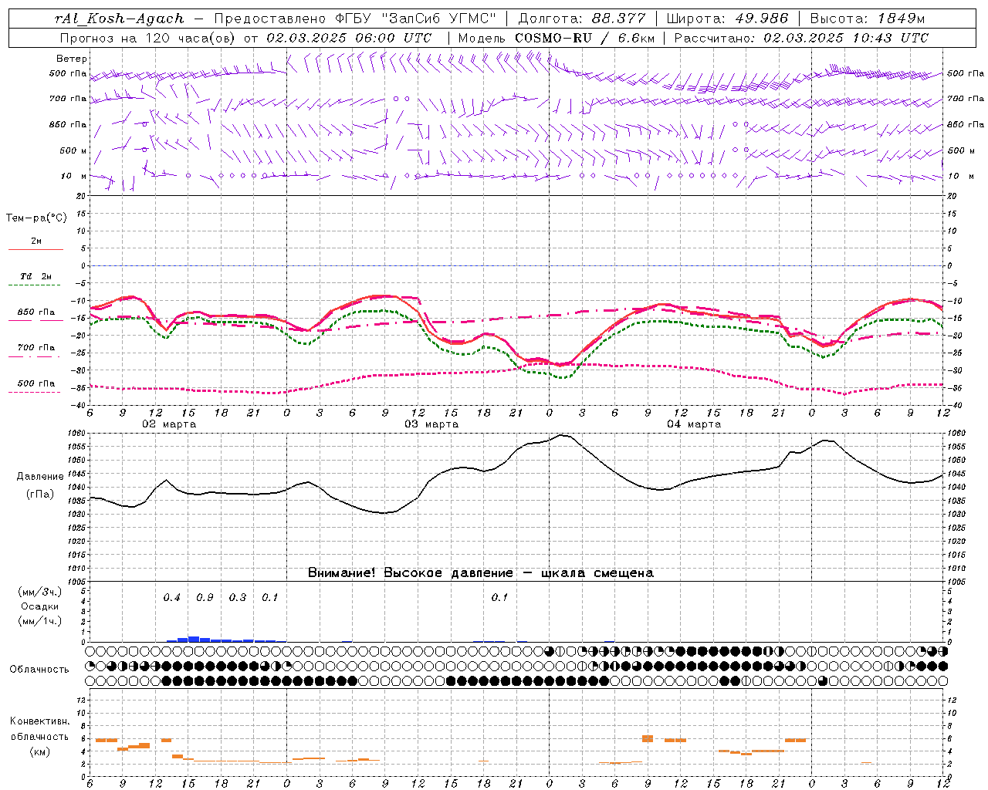This screenshot has width=988, height=790.
Task: Click the Прогноз на 120 часа(ов) text
Action: click(148, 38)
